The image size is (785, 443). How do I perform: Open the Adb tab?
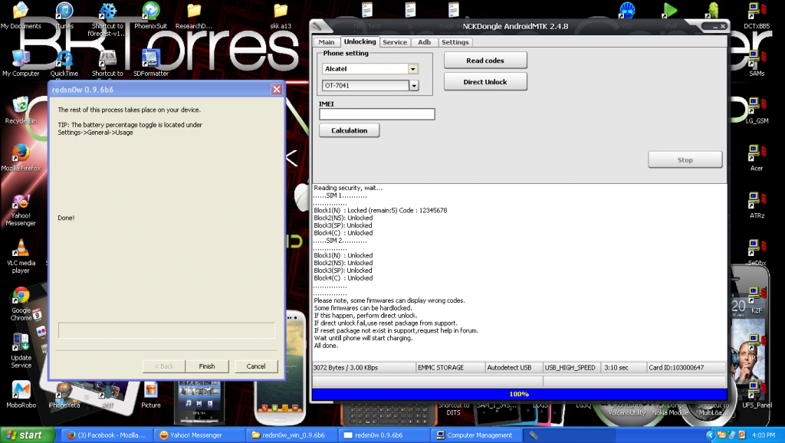pyautogui.click(x=424, y=42)
